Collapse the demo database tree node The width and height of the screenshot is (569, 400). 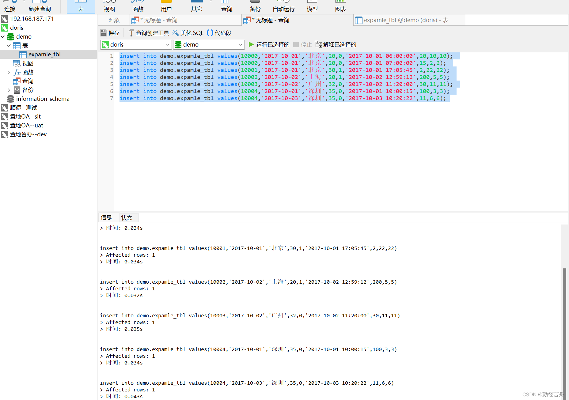(3, 36)
